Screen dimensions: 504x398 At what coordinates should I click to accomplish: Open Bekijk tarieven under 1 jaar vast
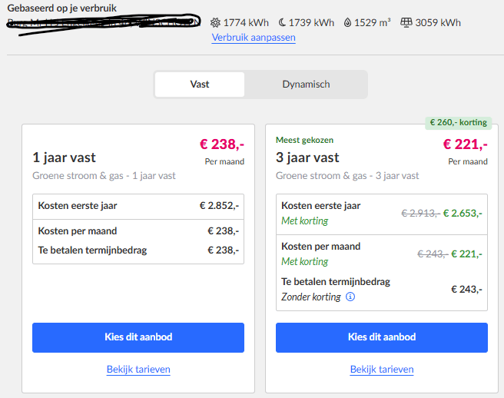138,370
